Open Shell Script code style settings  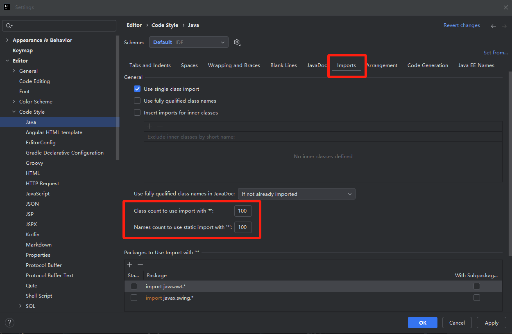pyautogui.click(x=39, y=296)
